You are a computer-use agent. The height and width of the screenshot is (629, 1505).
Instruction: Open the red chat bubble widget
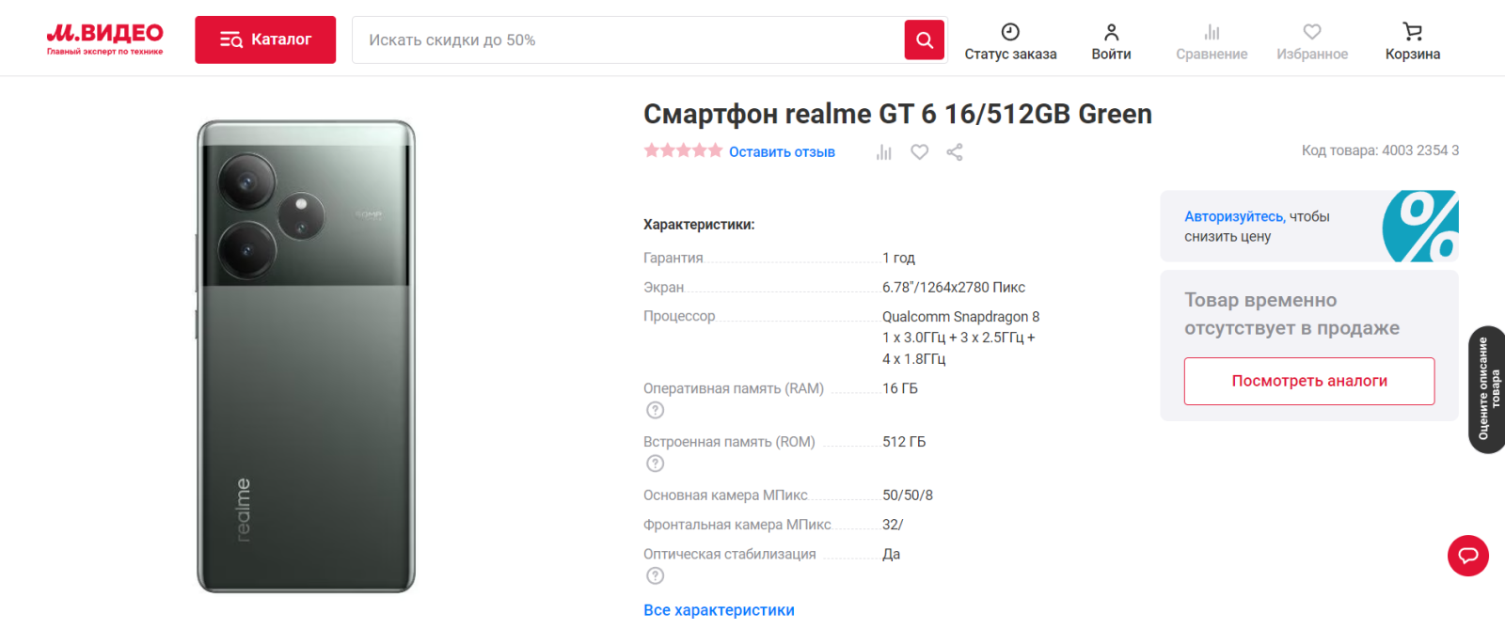coord(1468,556)
